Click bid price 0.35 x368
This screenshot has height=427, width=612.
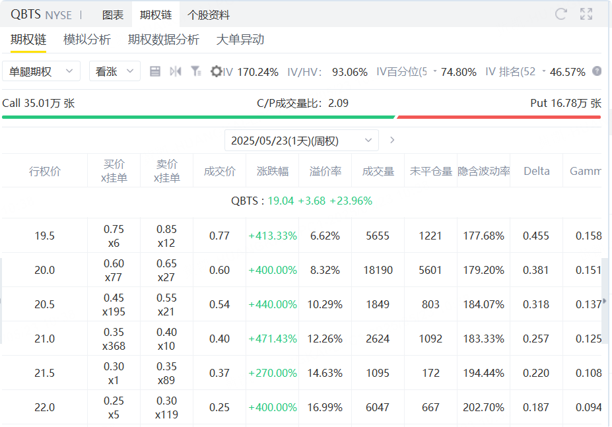114,339
